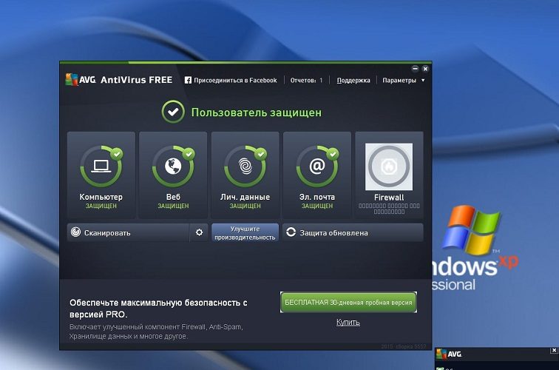Image resolution: width=559 pixels, height=370 pixels.
Task: Open the Поддержка support link
Action: 353,80
